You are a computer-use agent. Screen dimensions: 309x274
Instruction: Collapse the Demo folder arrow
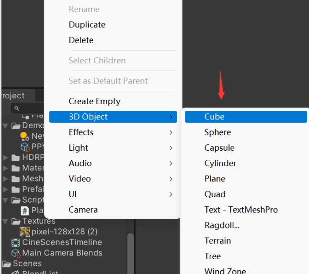click(6, 126)
